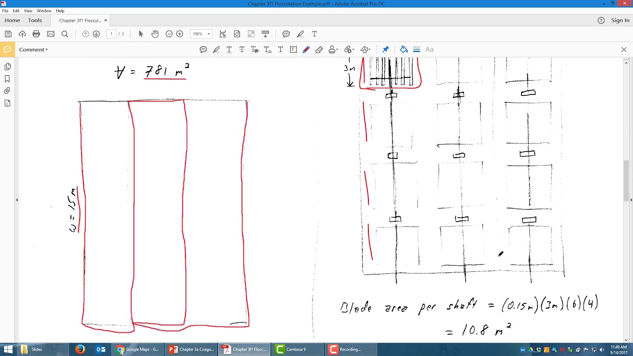Open the Windows Start button

(8, 349)
